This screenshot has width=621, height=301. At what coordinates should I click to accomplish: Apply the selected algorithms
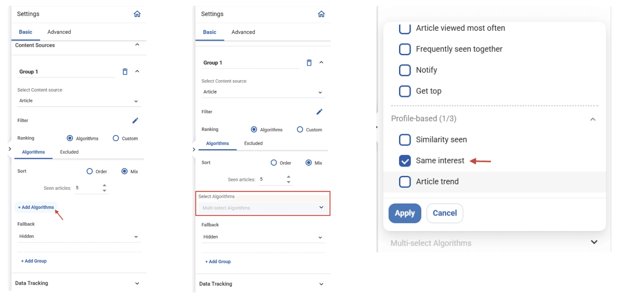coord(404,213)
